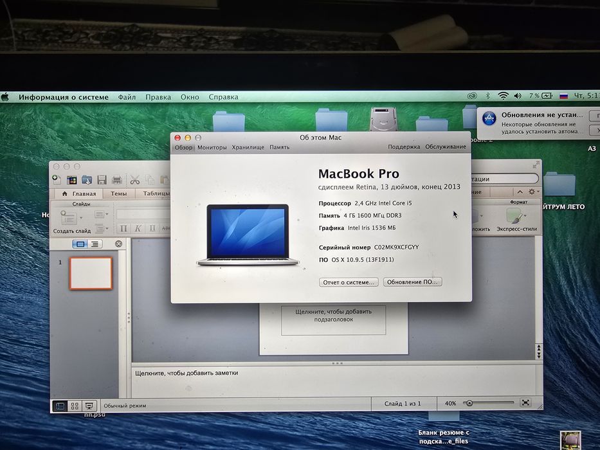Select the Обзор tab in About This Mac
600x450 pixels.
(x=184, y=147)
